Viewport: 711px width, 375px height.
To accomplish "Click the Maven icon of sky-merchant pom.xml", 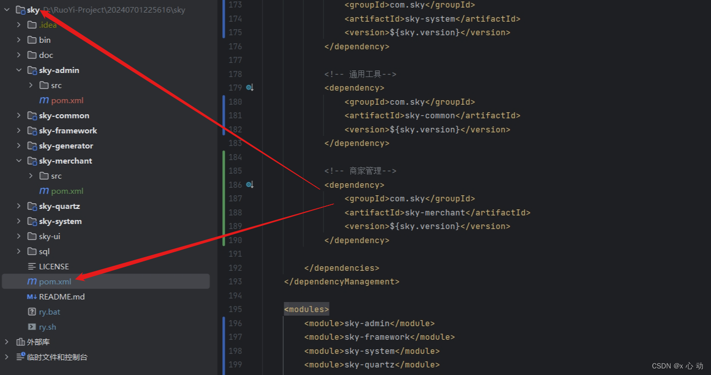I will pyautogui.click(x=44, y=191).
